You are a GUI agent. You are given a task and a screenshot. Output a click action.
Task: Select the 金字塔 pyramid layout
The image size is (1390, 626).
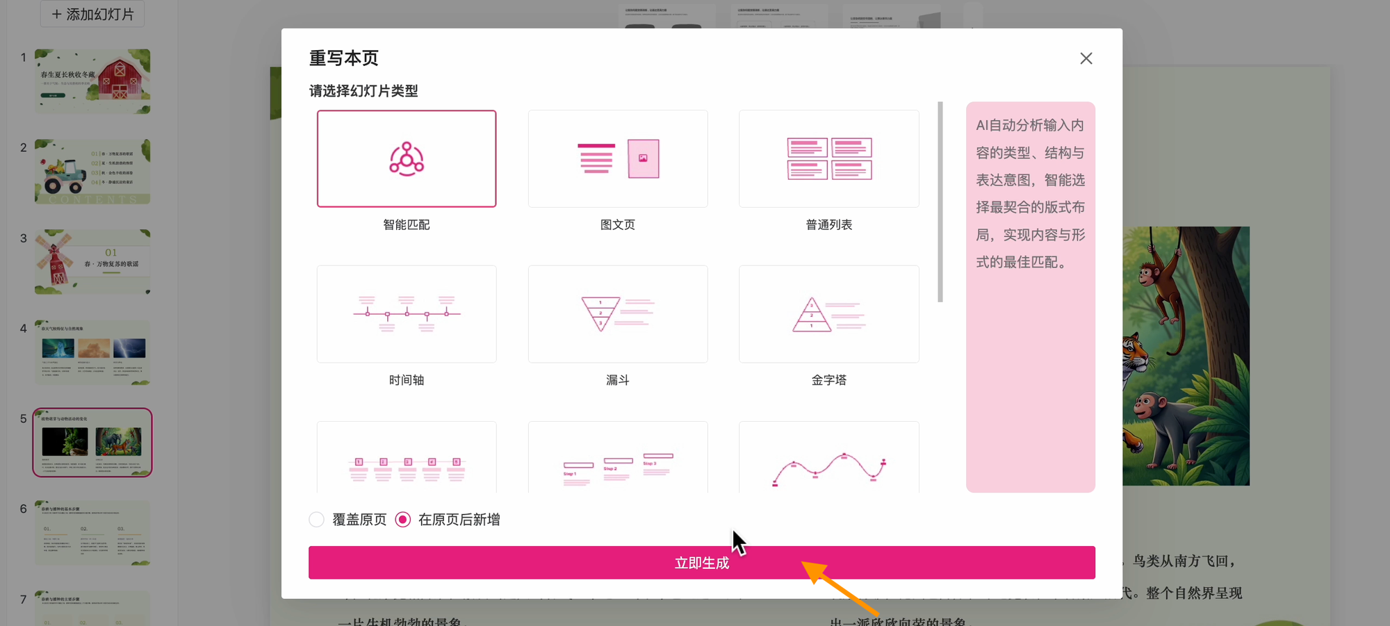pyautogui.click(x=828, y=314)
